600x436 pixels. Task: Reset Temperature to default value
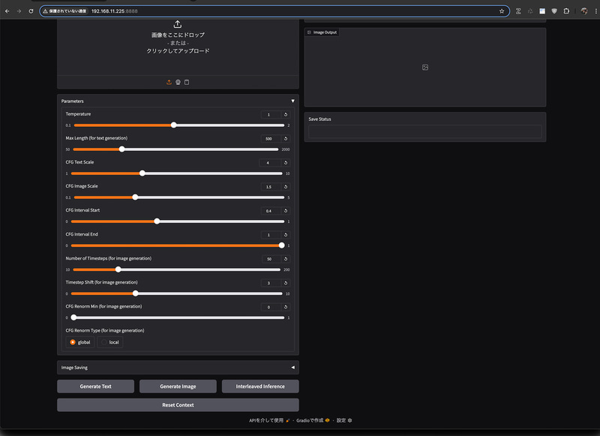(286, 115)
